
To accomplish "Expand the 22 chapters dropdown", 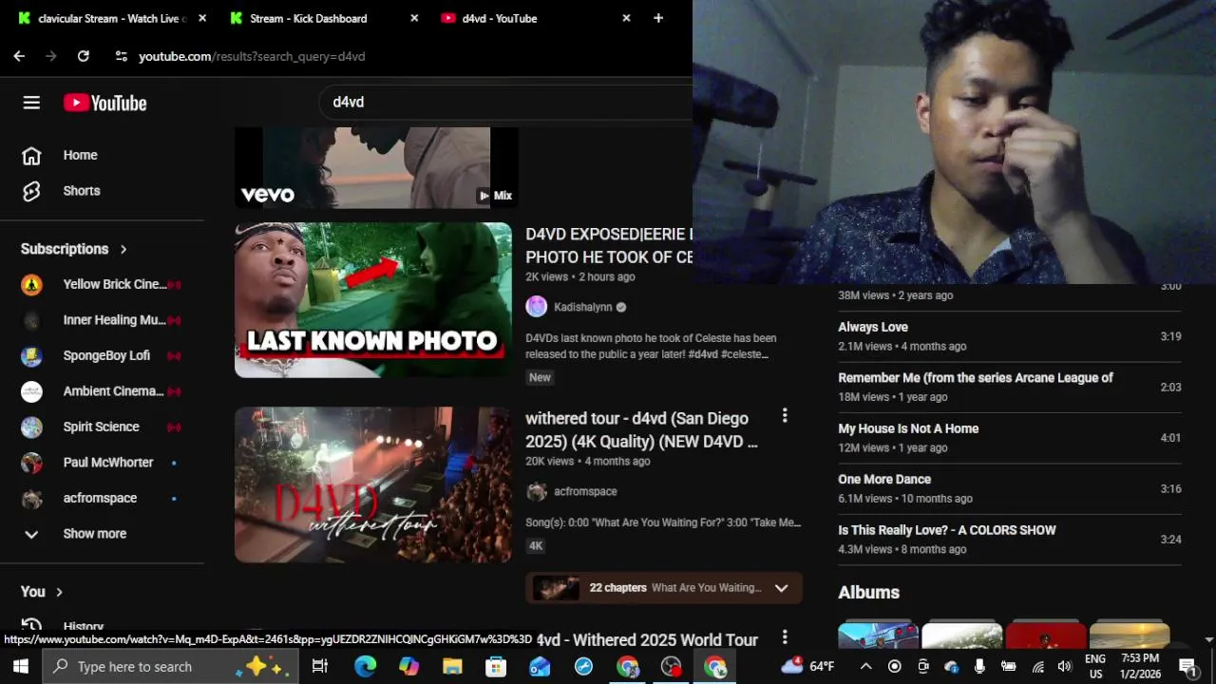I will pos(781,588).
